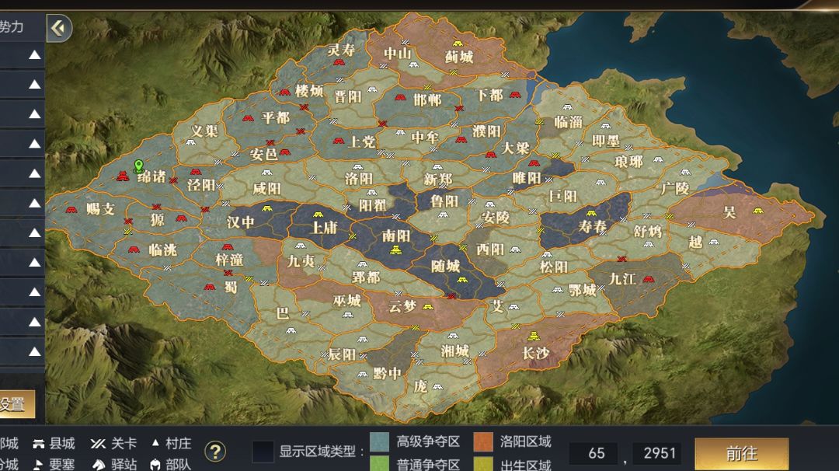Select the 咸阳 city label on map
The image size is (839, 471).
point(266,188)
